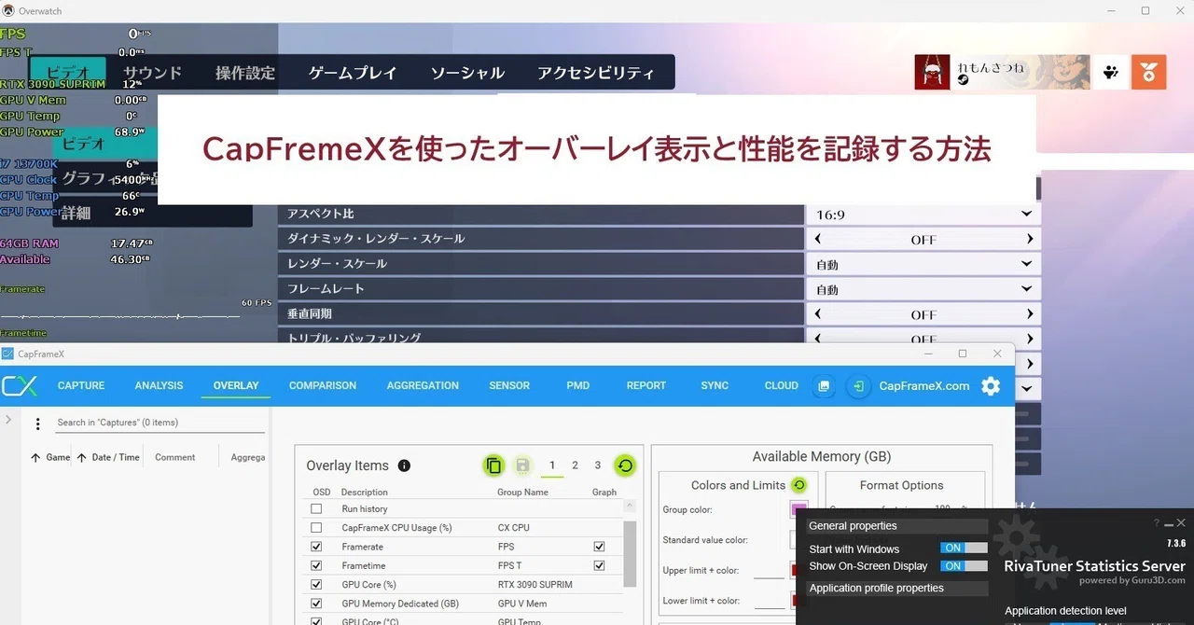Click the CX logo in CapFrameX
The width and height of the screenshot is (1194, 625).
click(x=19, y=386)
